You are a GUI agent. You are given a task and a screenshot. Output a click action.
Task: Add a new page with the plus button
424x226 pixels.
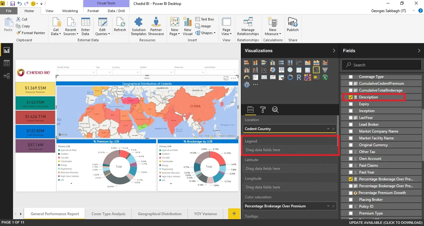tap(234, 214)
